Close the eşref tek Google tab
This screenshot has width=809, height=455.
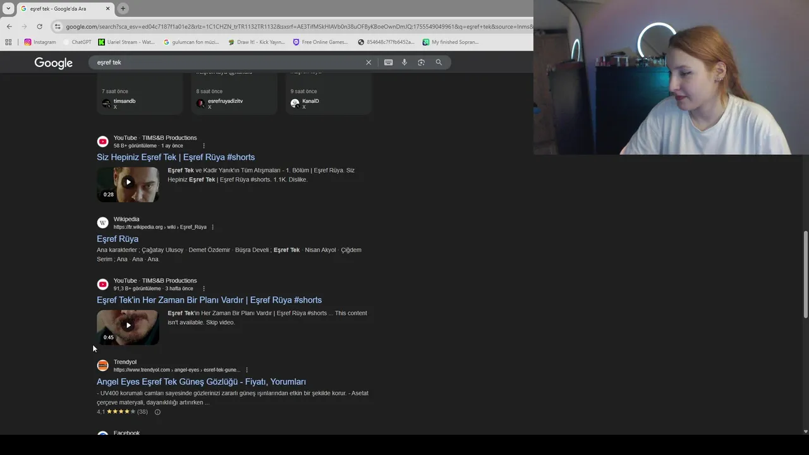point(108,8)
